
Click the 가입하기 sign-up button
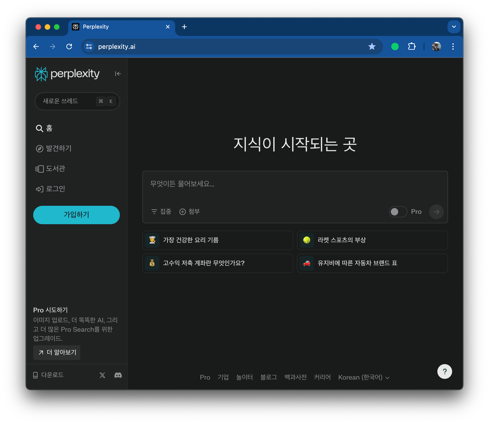point(76,215)
